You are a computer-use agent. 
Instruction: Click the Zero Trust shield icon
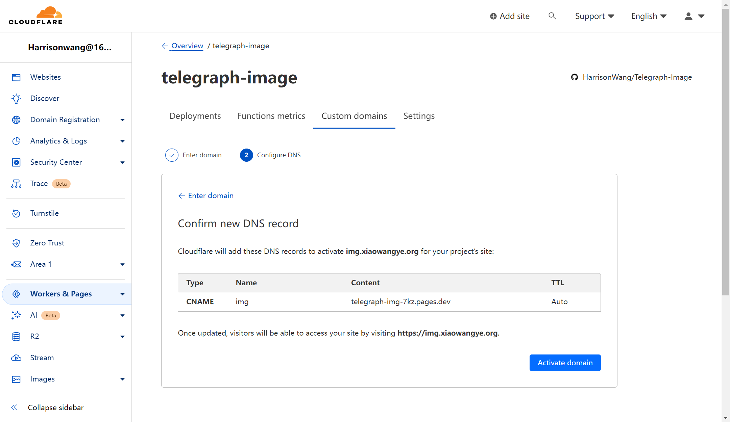(x=16, y=243)
